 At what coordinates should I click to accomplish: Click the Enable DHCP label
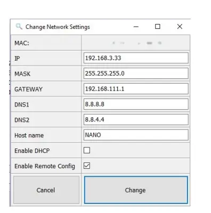pyautogui.click(x=32, y=151)
